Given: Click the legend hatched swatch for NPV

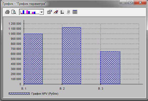Looking at the screenshot, I should point(19,94).
